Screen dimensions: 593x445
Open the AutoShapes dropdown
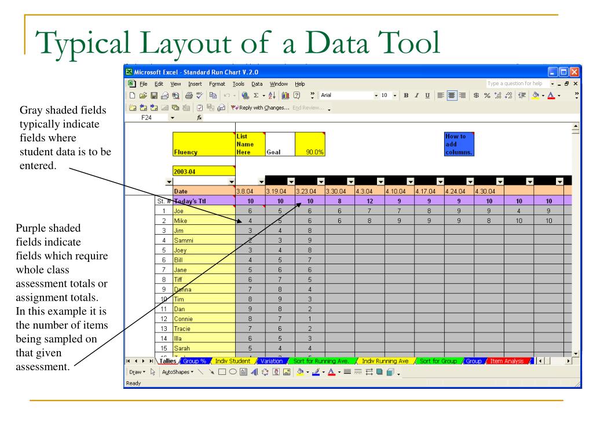(x=178, y=372)
